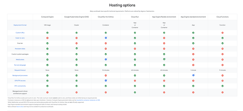Open the Deployment format link
Screen dimensions: 243x111
(x=20, y=25)
